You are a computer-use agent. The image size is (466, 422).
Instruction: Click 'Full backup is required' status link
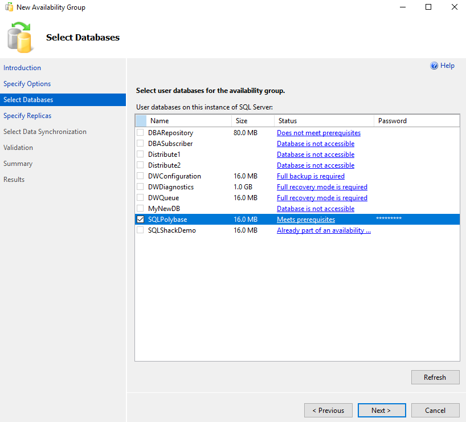(x=310, y=176)
